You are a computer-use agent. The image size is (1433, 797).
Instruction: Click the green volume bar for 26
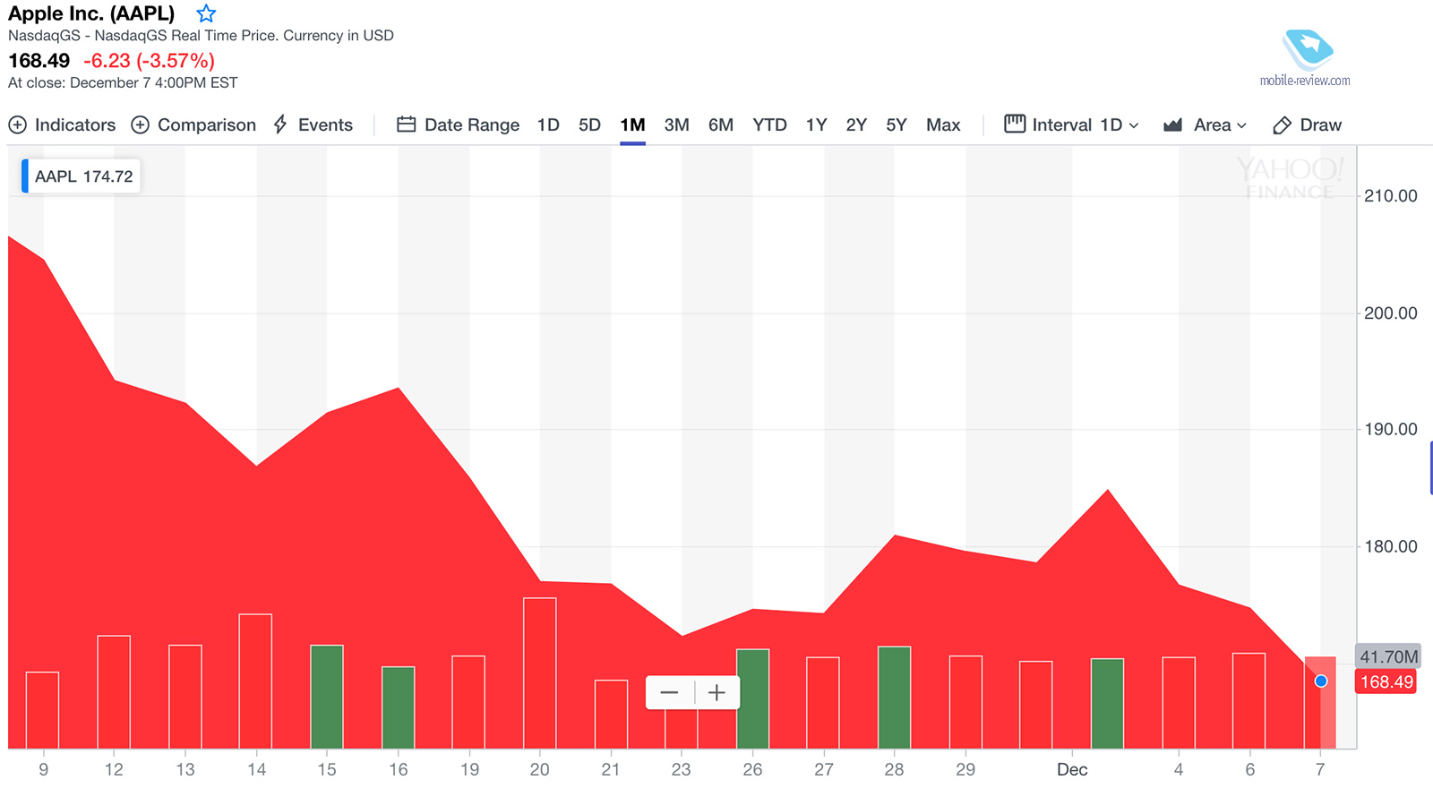click(753, 698)
